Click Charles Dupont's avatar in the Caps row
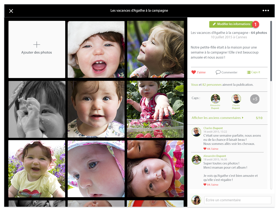Image resolution: width=279 pixels, height=212 pixels. 236,99
